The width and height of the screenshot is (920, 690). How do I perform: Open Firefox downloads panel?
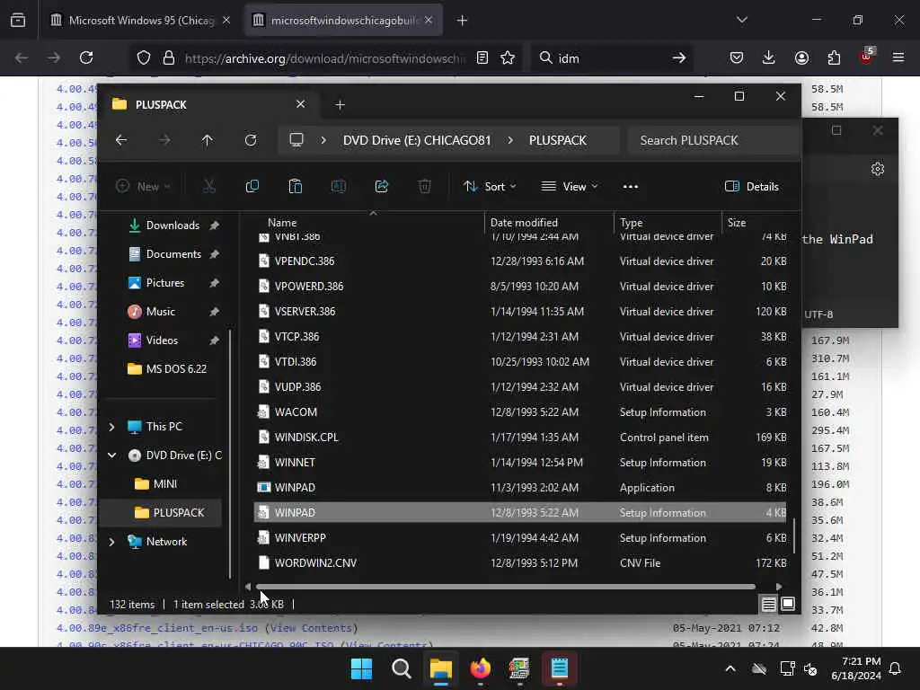point(769,57)
